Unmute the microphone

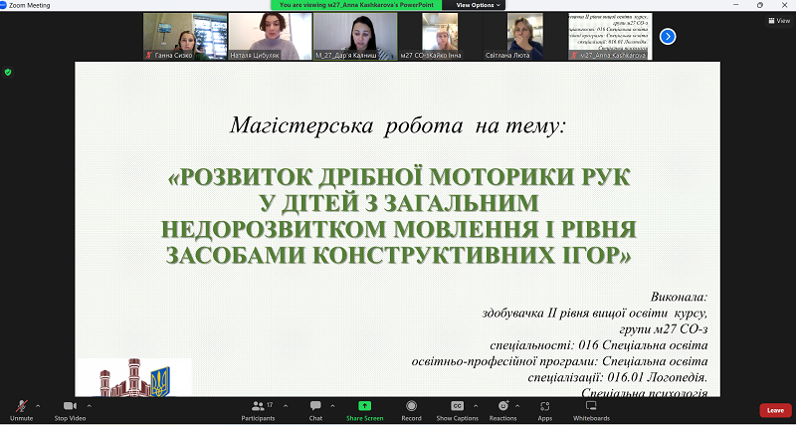[21, 408]
